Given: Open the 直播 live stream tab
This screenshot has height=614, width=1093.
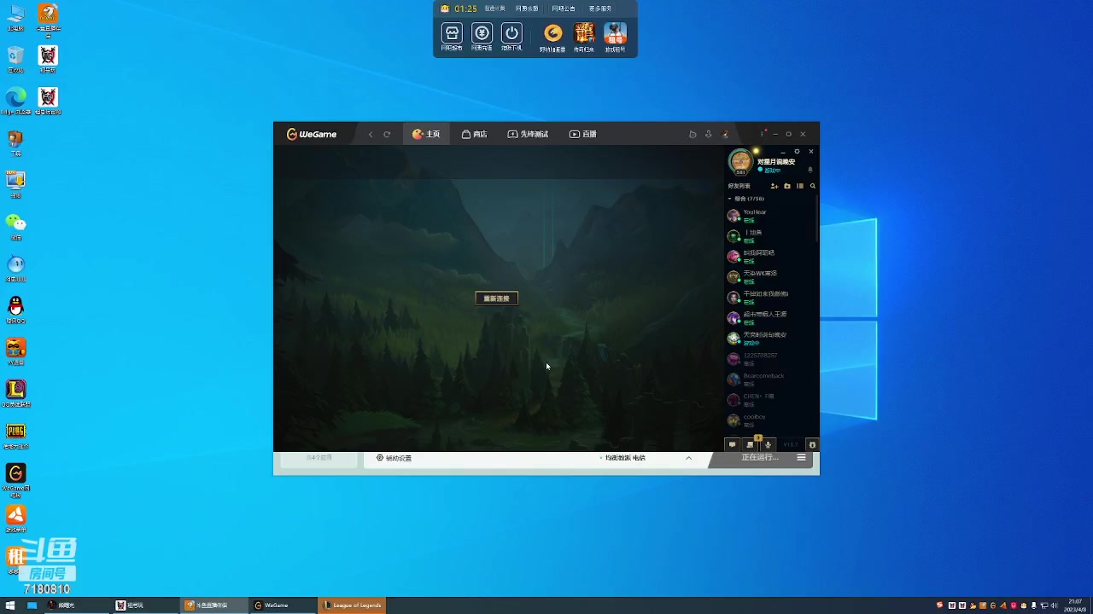Looking at the screenshot, I should [x=583, y=134].
